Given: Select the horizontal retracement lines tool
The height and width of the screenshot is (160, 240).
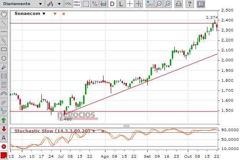Looking at the screenshot, I should tap(4, 84).
